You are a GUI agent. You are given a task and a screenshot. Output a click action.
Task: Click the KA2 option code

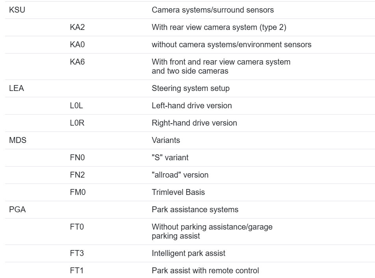77,27
